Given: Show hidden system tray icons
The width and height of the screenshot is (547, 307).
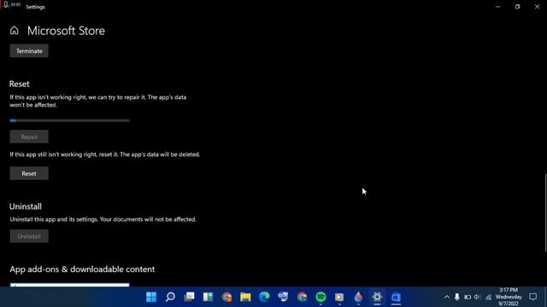Looking at the screenshot, I should click(447, 297).
